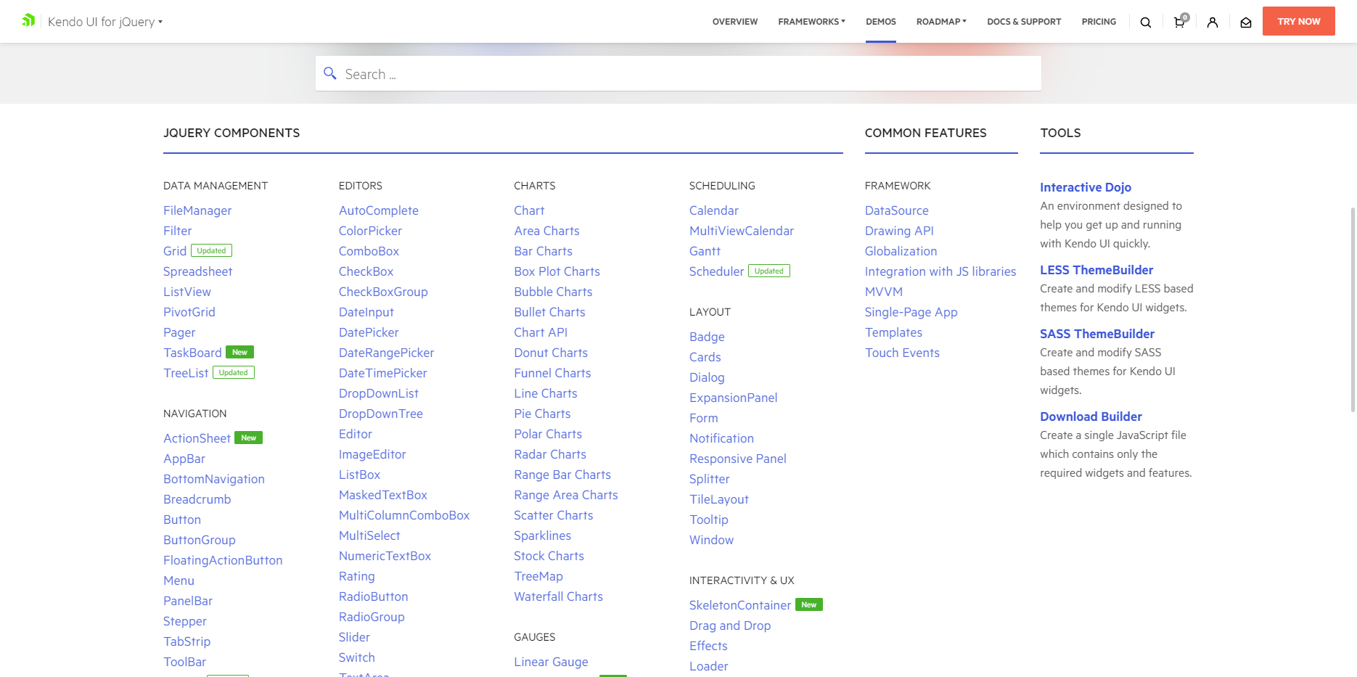This screenshot has width=1357, height=677.
Task: Open the Waterfall Charts demo
Action: (558, 596)
